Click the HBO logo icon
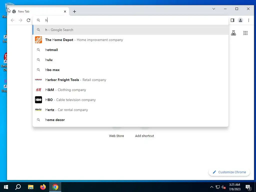This screenshot has width=256, height=192. [38, 100]
